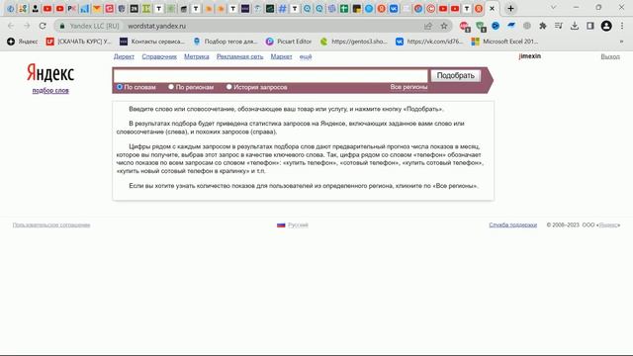Open the green shield extension icon
This screenshot has height=356, width=633.
pyautogui.click(x=481, y=27)
